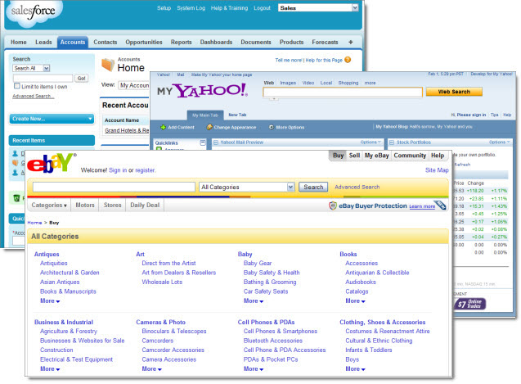Go to the Dashboards tab
This screenshot has height=384, width=521.
point(216,43)
